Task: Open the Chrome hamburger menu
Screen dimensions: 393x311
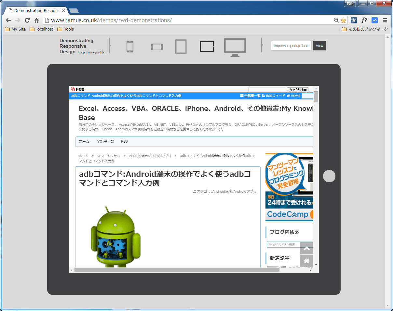Action: (385, 20)
